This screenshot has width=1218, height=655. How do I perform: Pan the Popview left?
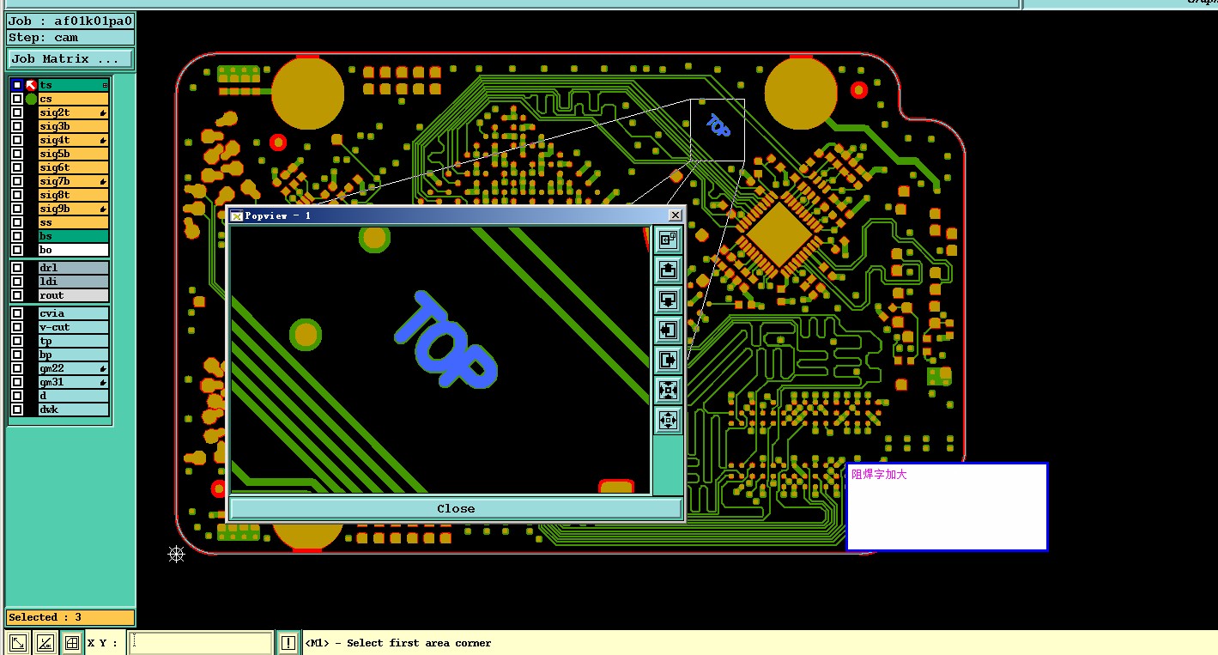click(668, 330)
